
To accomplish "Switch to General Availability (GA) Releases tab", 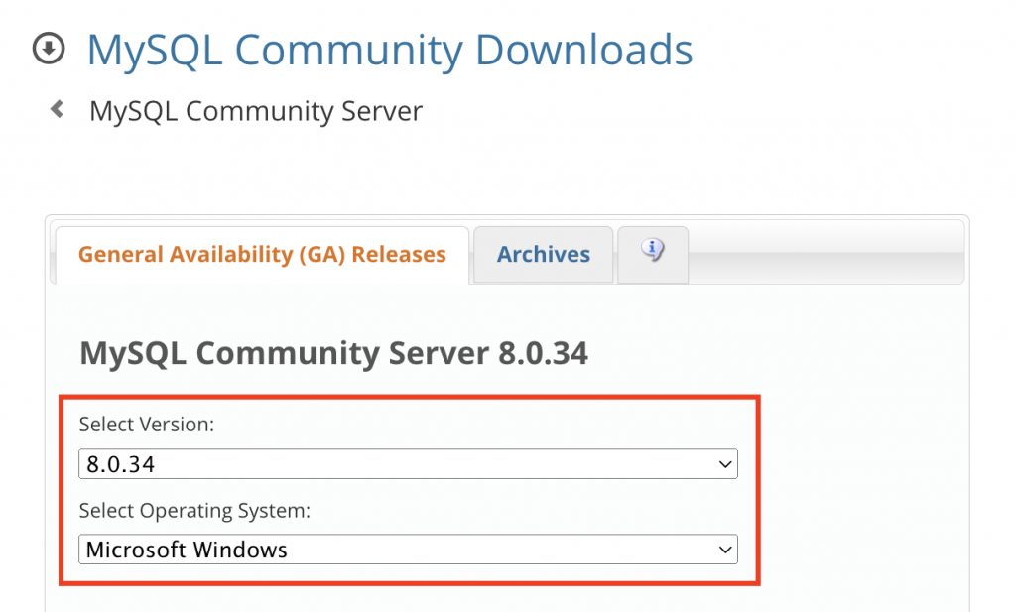I will (262, 255).
